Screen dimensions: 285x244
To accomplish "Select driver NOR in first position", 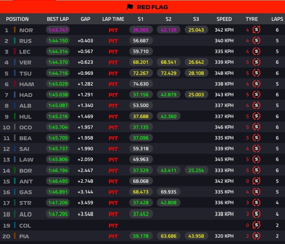I will tap(26, 30).
